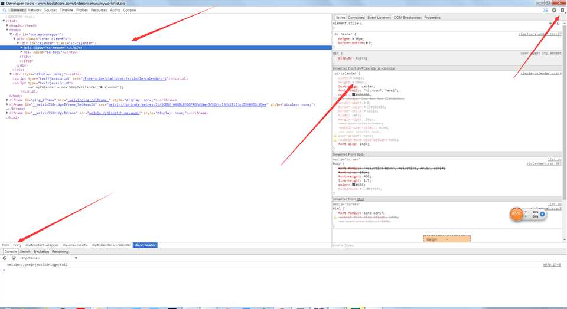
Task: Click the #4A4A4A color swatch
Action: [x=354, y=94]
